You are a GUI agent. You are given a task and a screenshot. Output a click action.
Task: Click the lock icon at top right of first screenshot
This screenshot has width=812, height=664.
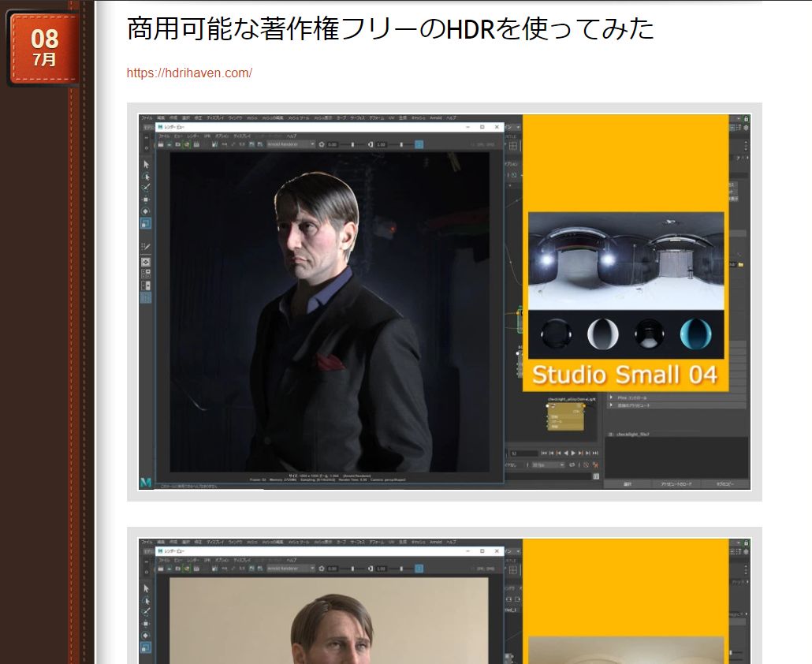tap(747, 118)
